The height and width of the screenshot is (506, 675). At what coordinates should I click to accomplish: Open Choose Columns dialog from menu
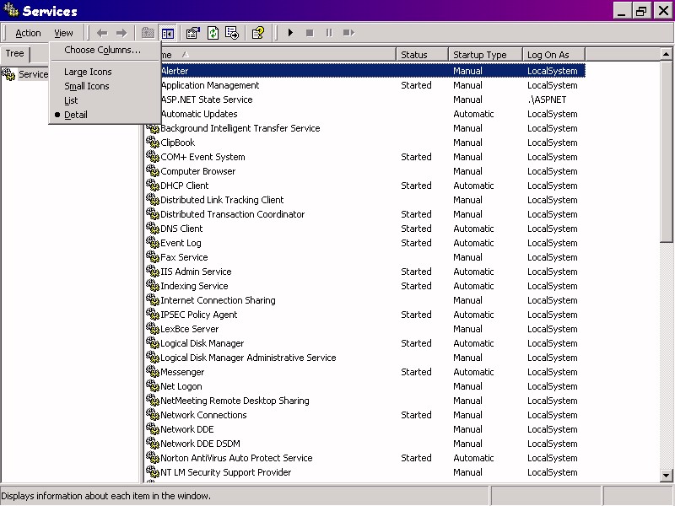102,50
